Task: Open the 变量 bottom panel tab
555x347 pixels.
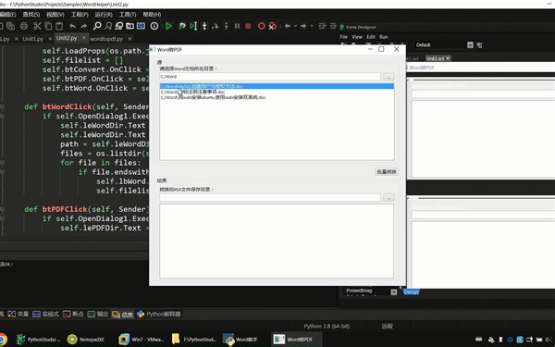Action: (18, 314)
